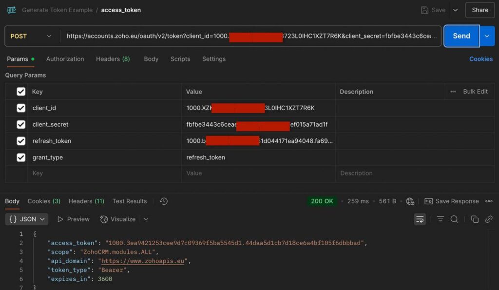The width and height of the screenshot is (499, 290).
Task: Click the Generate Token Example breadcrumb
Action: click(x=58, y=10)
